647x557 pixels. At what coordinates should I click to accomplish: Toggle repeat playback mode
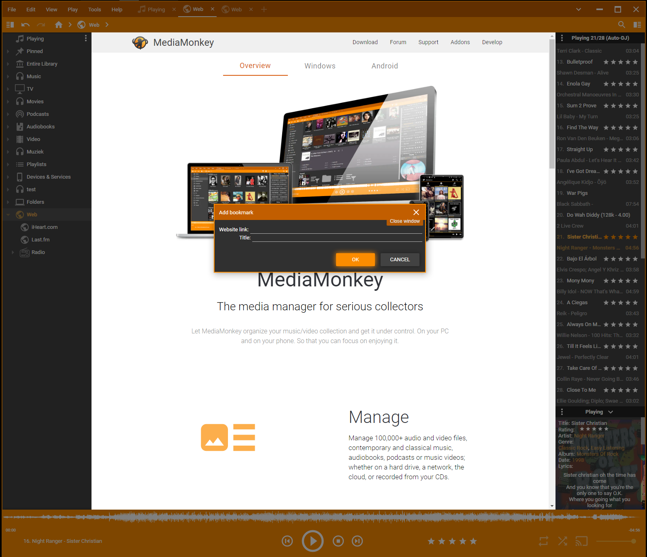point(543,541)
